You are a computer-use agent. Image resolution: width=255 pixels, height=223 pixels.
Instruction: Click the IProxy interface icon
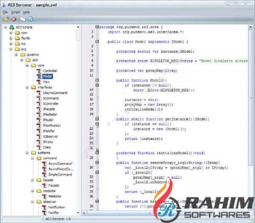[x=39, y=142]
